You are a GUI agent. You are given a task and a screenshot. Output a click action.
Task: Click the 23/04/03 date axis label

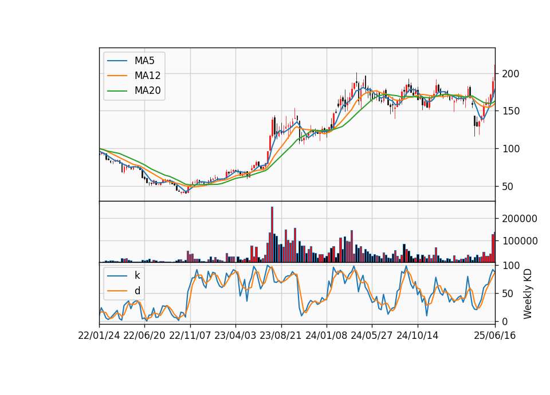coord(235,335)
